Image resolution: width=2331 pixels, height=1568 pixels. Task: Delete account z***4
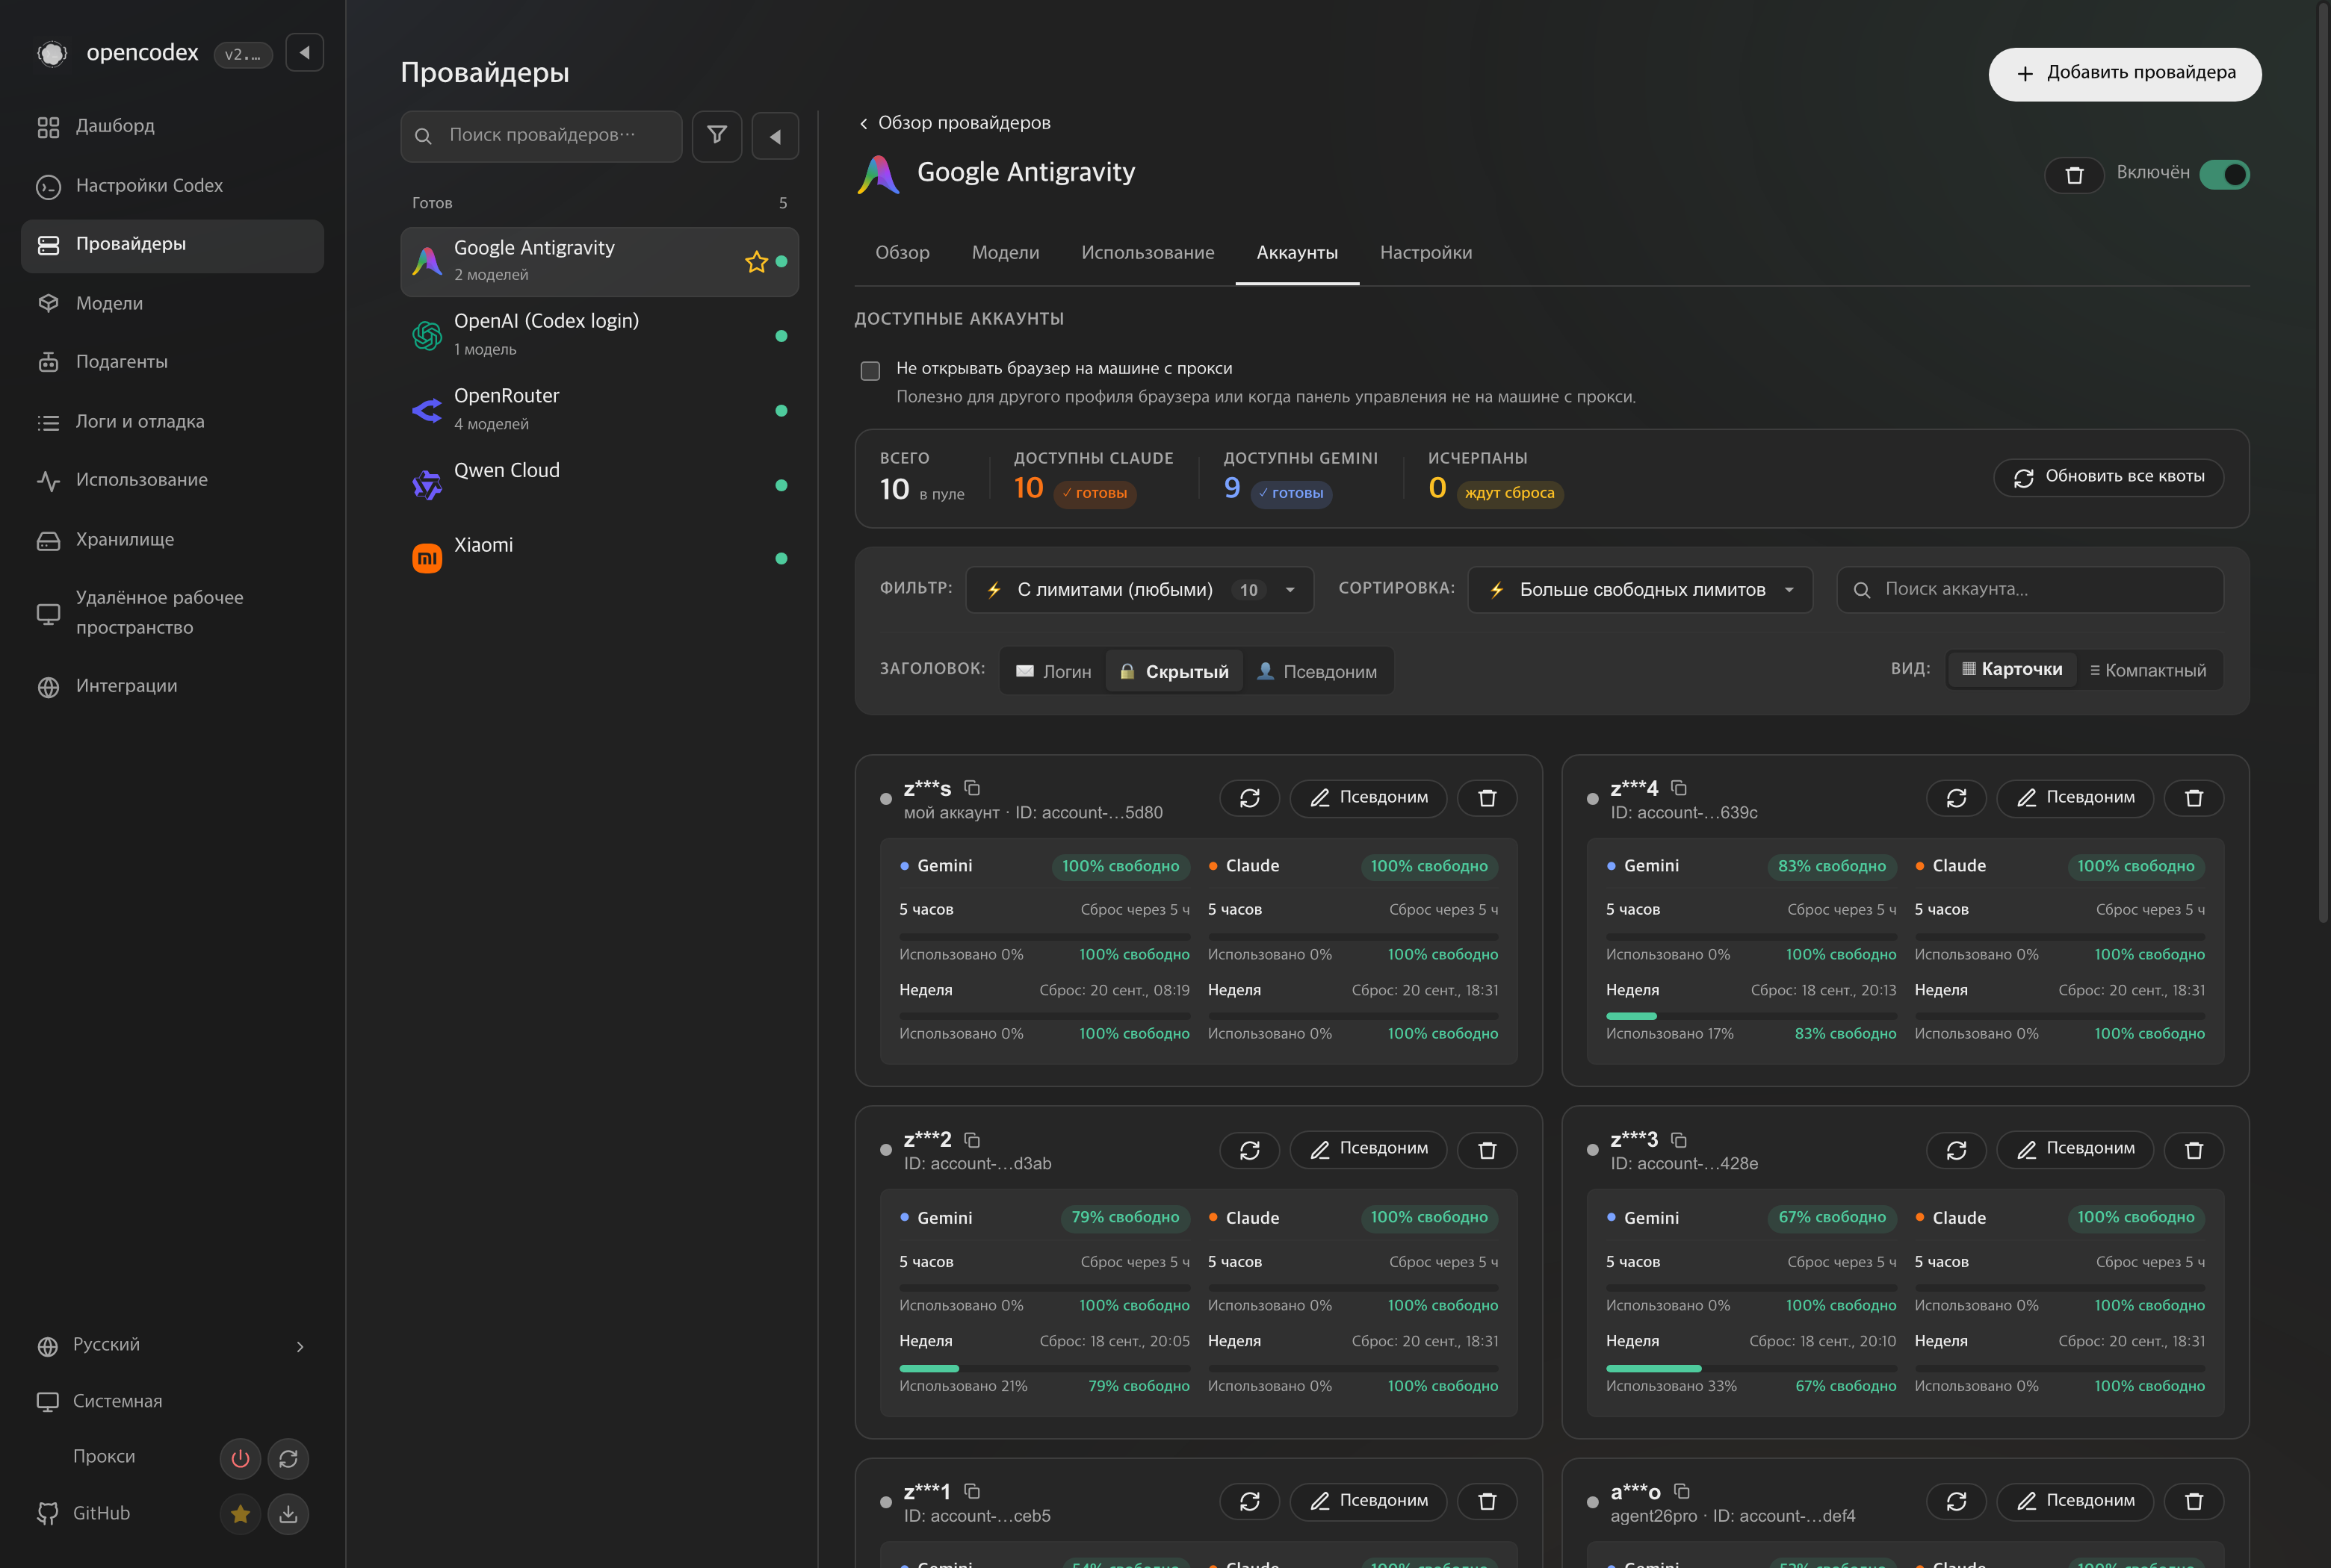[x=2193, y=798]
